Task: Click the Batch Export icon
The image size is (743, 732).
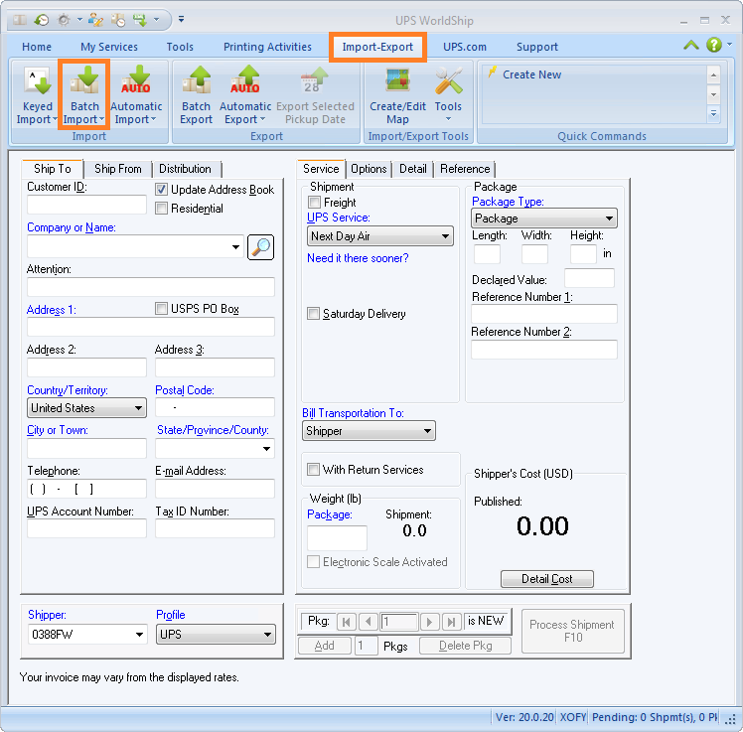Action: (196, 79)
